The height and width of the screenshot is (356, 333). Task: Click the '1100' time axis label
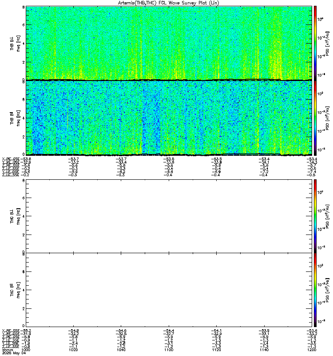pos(169,350)
